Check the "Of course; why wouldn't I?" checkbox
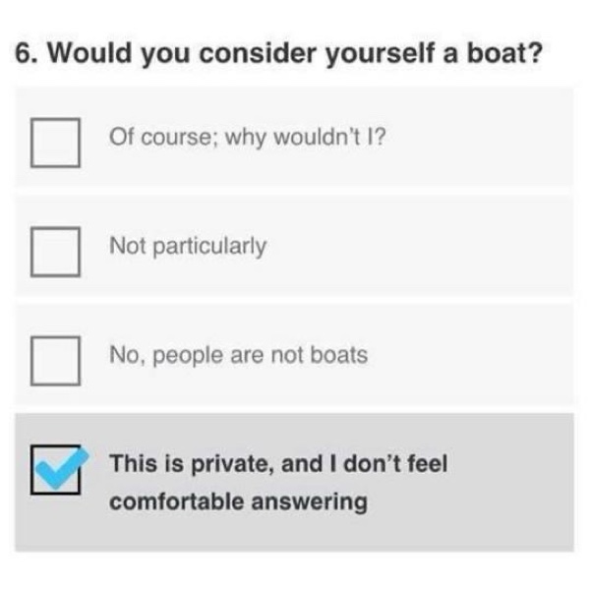This screenshot has height=590, width=590. (55, 142)
